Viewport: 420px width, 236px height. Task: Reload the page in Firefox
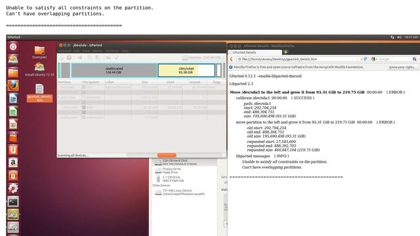point(365,59)
